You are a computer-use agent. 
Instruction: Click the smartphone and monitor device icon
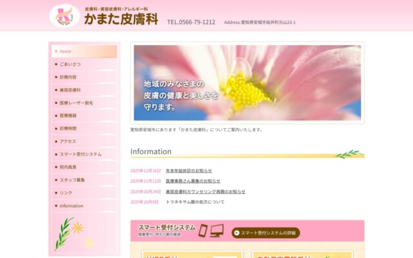click(210, 231)
